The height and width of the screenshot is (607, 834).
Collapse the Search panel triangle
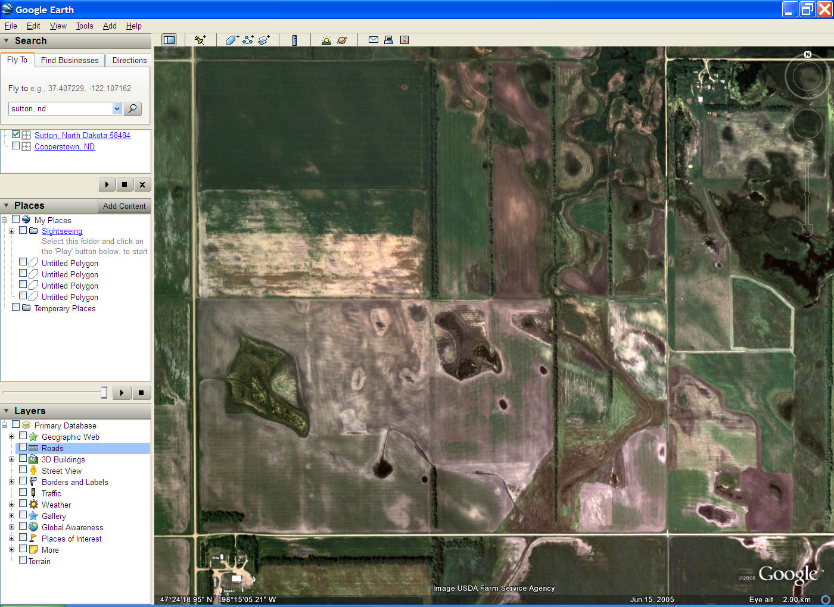click(x=6, y=40)
